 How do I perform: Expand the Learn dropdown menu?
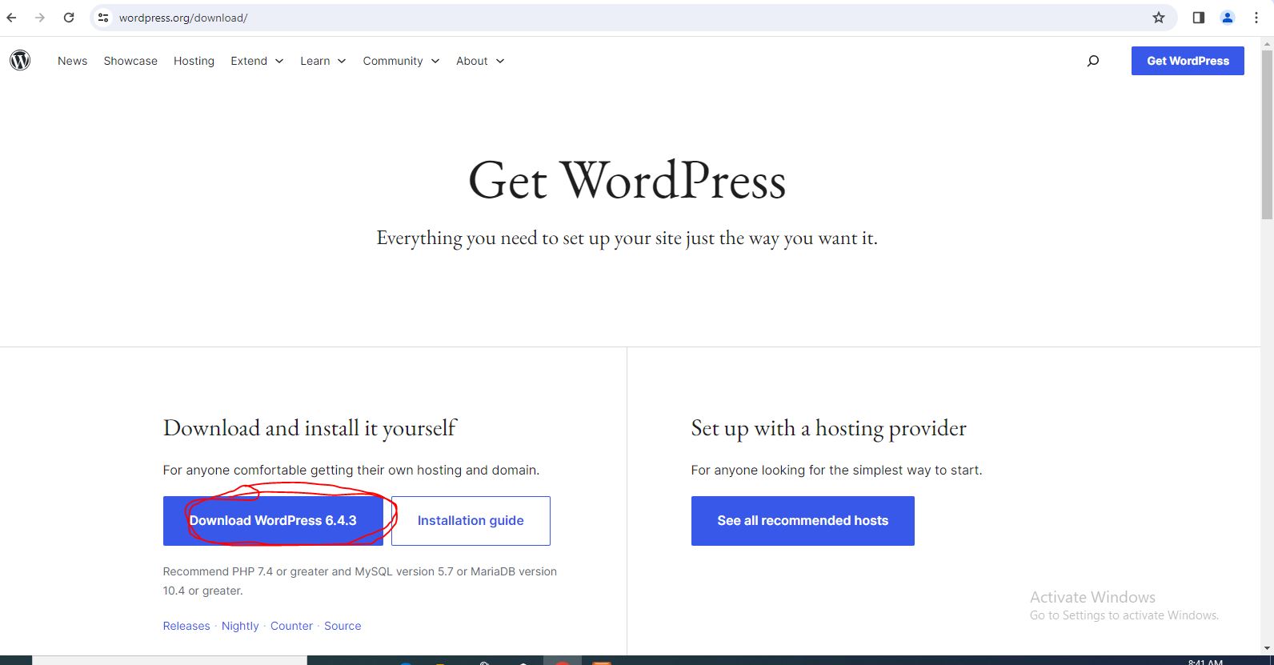[323, 61]
